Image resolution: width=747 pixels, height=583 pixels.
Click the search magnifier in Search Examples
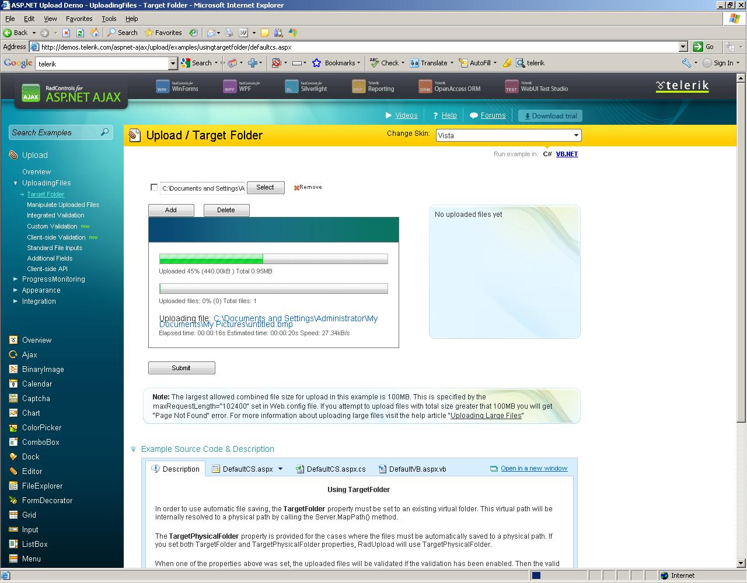(104, 132)
